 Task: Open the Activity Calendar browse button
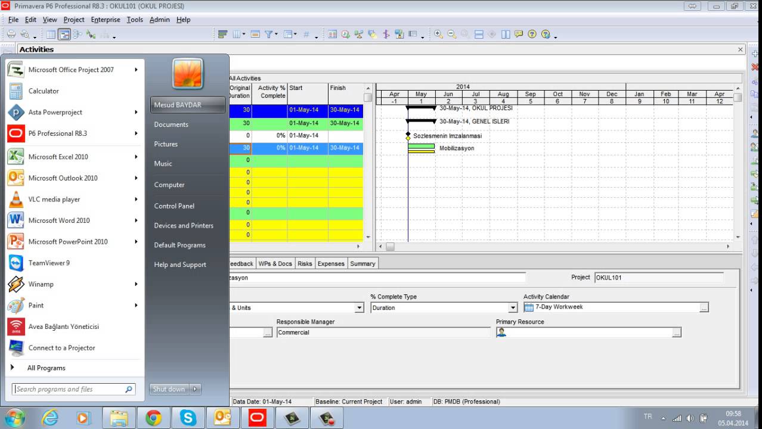pyautogui.click(x=704, y=307)
